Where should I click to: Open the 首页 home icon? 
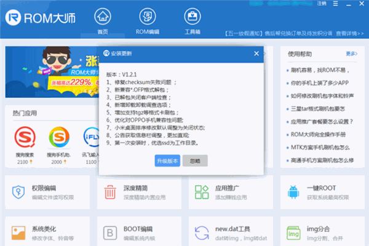pyautogui.click(x=103, y=17)
